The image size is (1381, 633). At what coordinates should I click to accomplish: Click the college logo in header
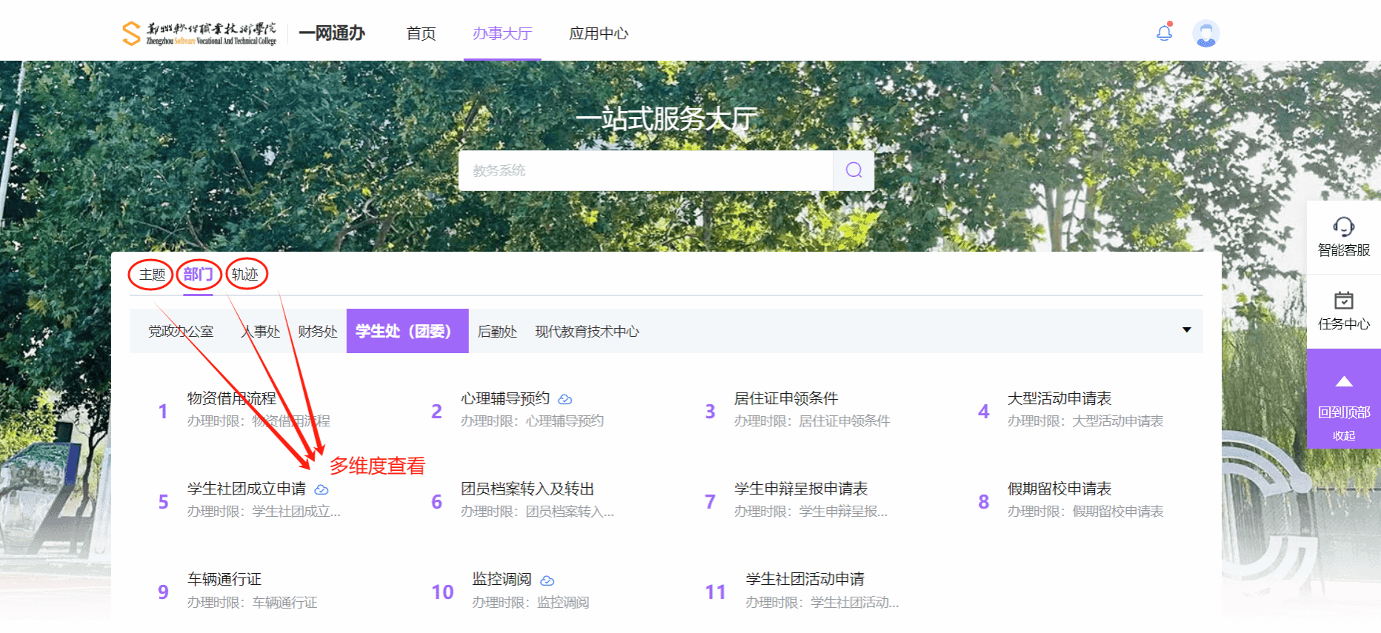(x=199, y=33)
